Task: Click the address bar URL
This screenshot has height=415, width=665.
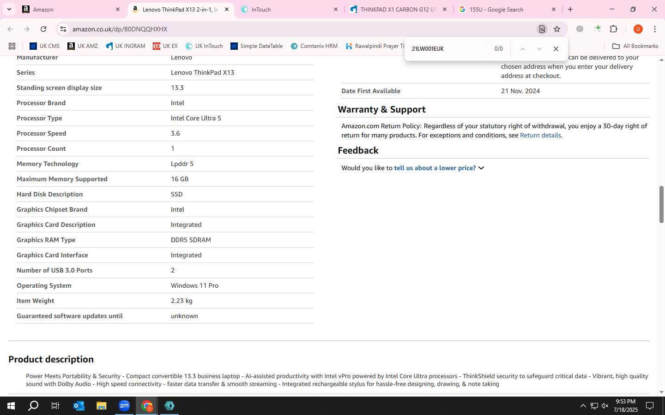Action: pyautogui.click(x=120, y=29)
